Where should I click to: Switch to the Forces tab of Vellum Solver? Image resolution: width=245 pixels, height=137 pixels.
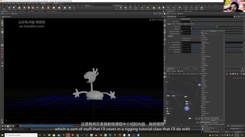[x=173, y=24]
